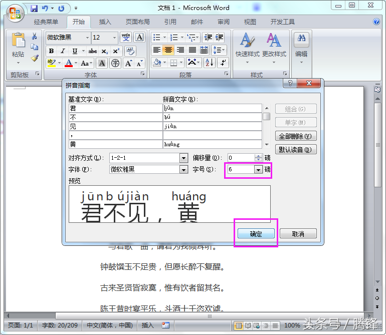Click the 偏移量 offset stepper arrows
Screen dimensions: 386x335
(258, 158)
